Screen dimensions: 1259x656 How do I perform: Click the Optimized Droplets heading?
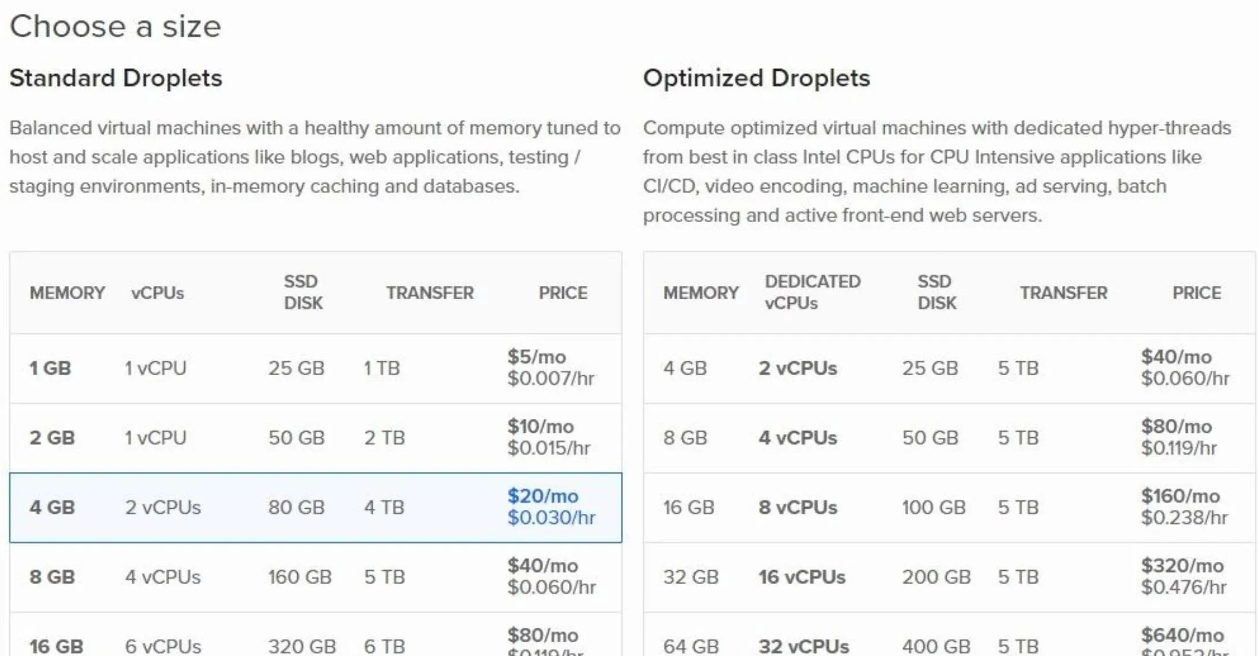[x=756, y=78]
